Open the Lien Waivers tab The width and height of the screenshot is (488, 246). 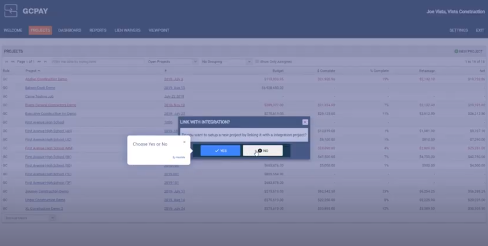pos(127,30)
